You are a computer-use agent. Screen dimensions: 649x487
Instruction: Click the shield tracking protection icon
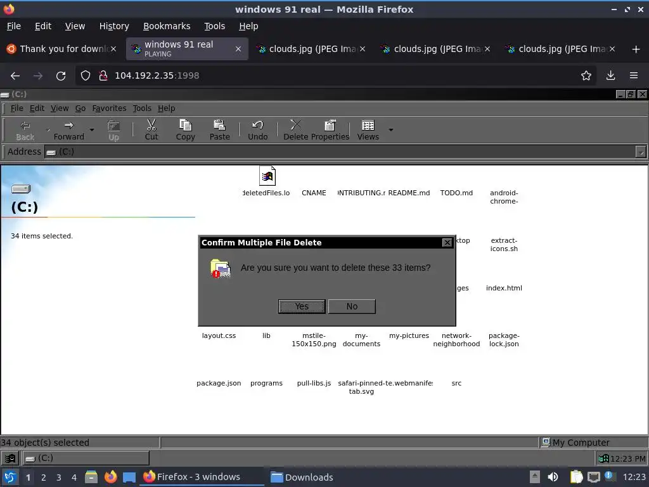click(86, 76)
